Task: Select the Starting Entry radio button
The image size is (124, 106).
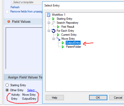Action: 7,85
